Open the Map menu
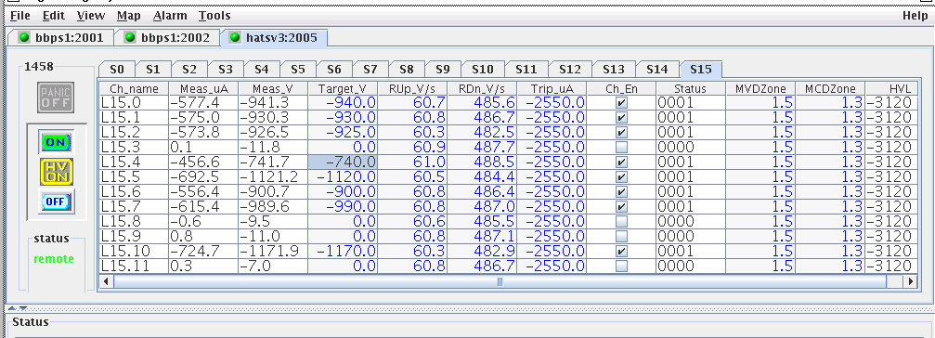This screenshot has height=338, width=935. [129, 16]
